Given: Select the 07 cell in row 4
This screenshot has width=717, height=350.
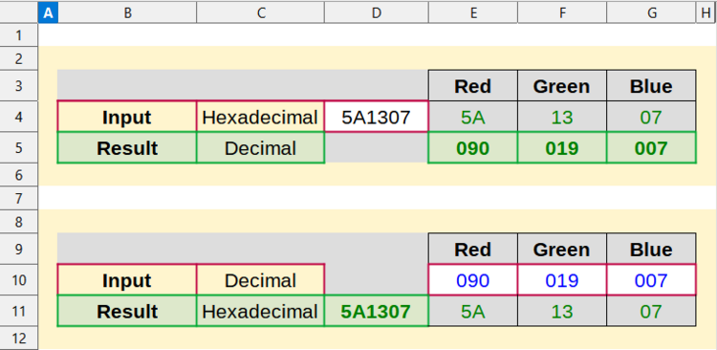Looking at the screenshot, I should (x=651, y=117).
